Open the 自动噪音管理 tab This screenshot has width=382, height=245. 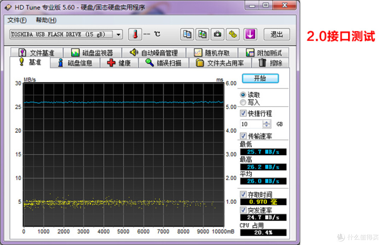tap(154, 53)
